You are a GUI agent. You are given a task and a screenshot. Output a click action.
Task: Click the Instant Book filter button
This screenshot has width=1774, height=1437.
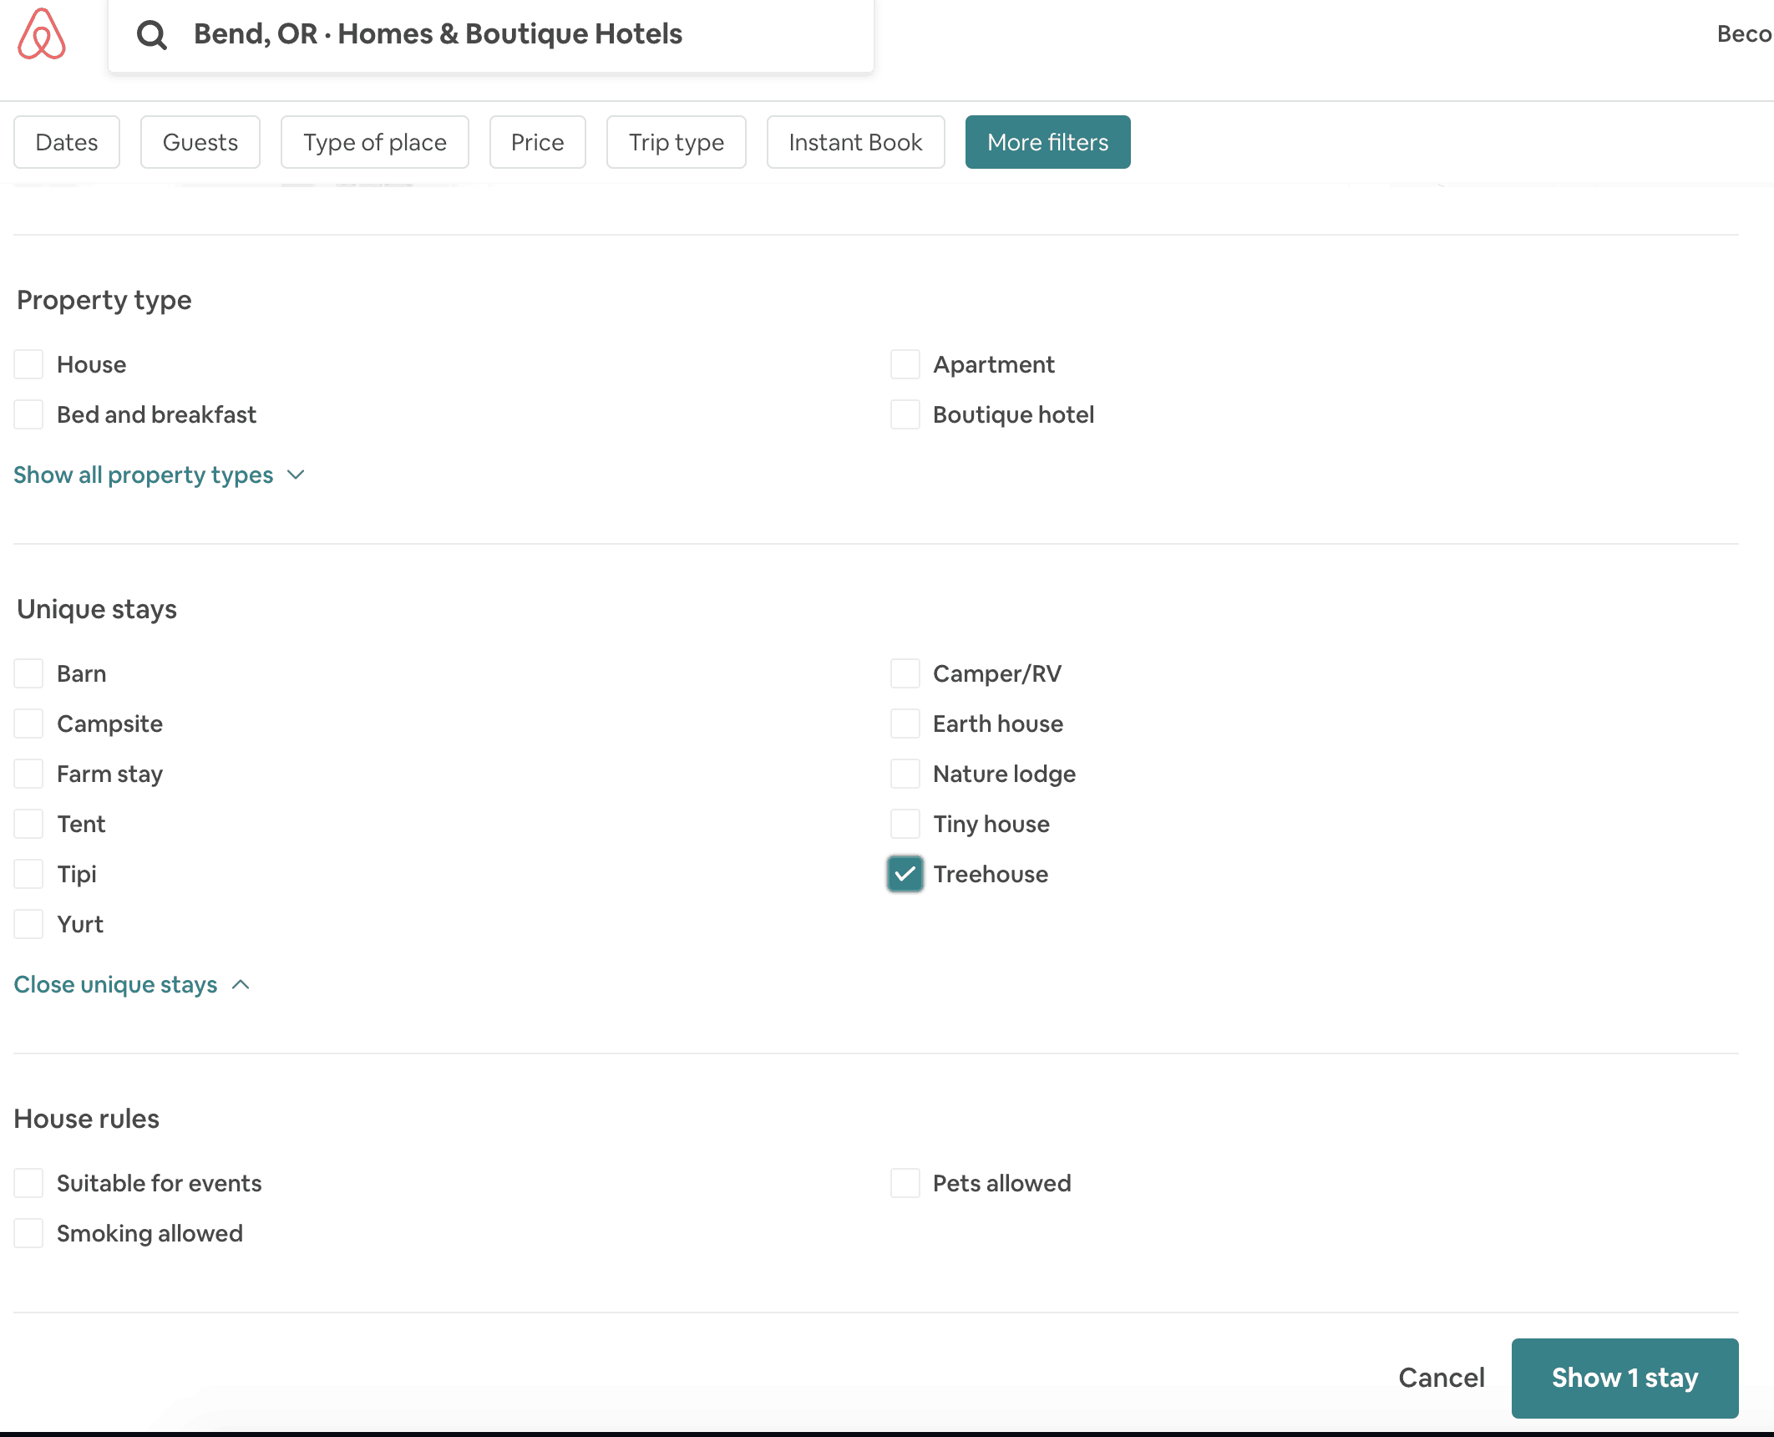tap(854, 142)
